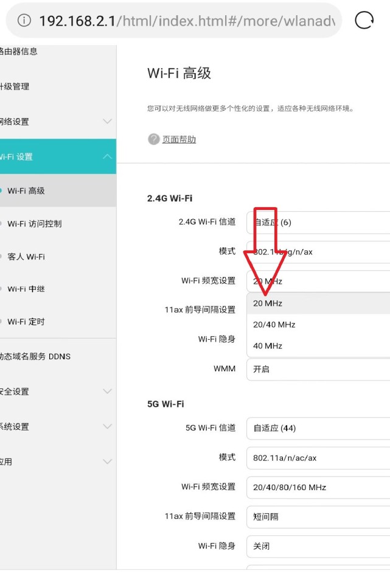Open the 2.4G 模式 dropdown showing 802.11b/g/n/ax

[x=316, y=252]
